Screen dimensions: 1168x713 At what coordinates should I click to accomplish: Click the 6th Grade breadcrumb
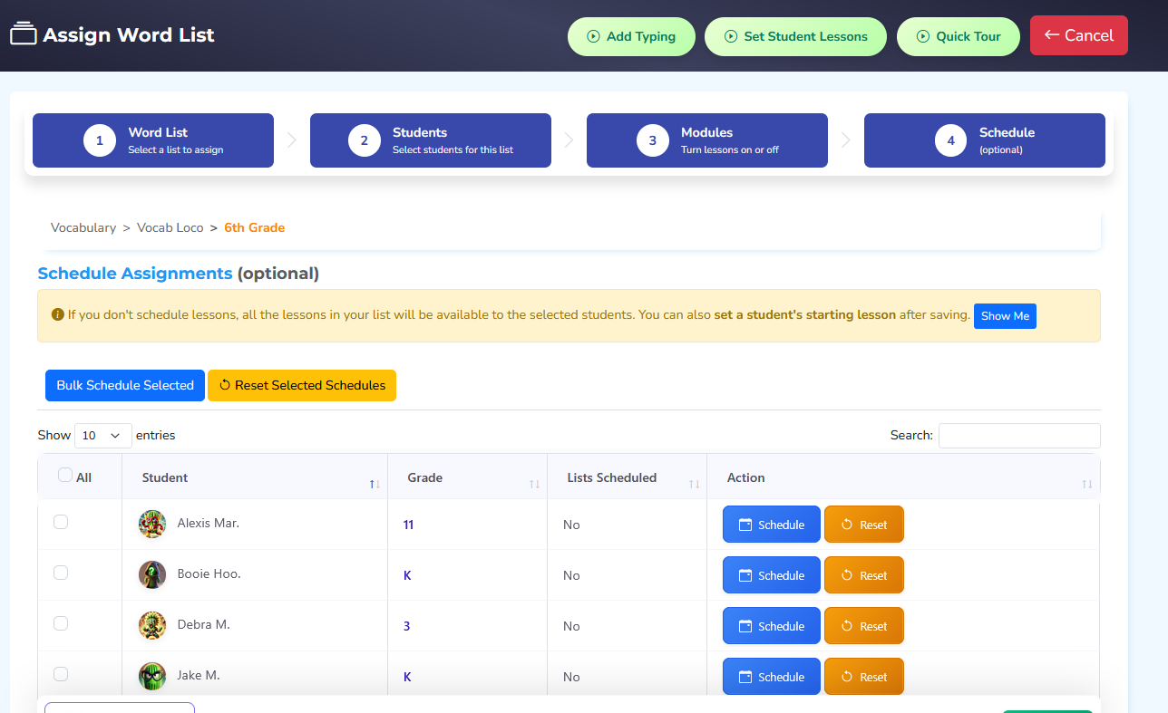click(x=255, y=228)
